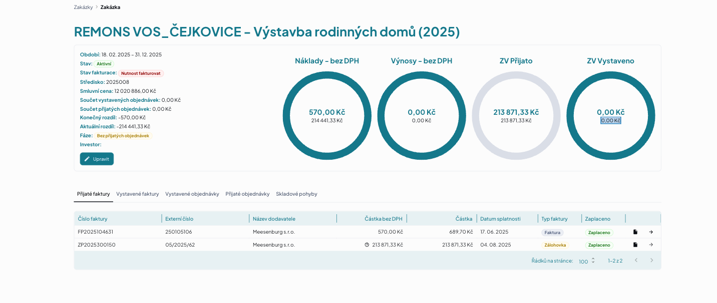Click the ZV Přijato progress ring
This screenshot has width=717, height=303.
click(x=516, y=116)
